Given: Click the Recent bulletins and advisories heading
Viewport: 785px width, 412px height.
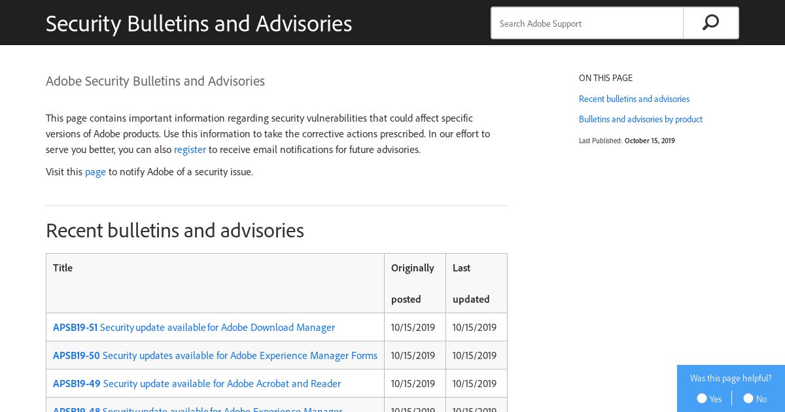Looking at the screenshot, I should point(175,230).
